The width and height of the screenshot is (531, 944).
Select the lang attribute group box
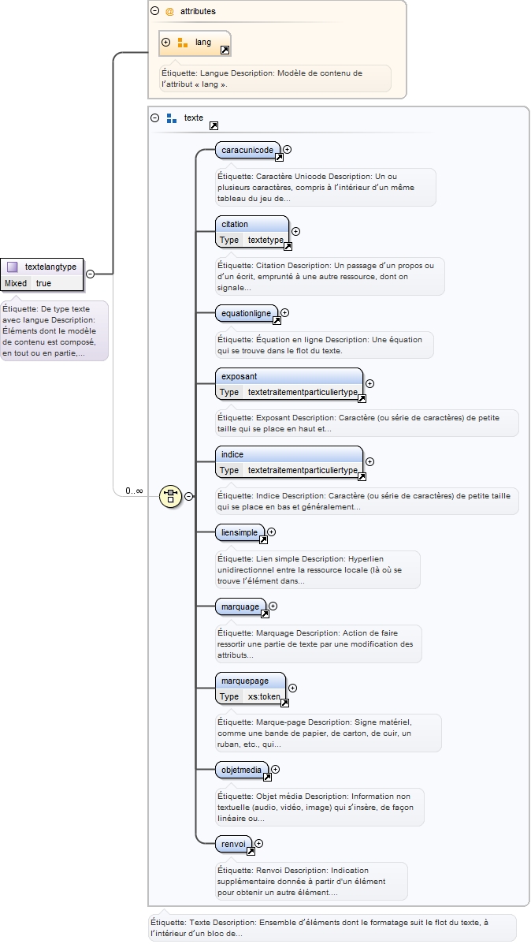pos(195,43)
